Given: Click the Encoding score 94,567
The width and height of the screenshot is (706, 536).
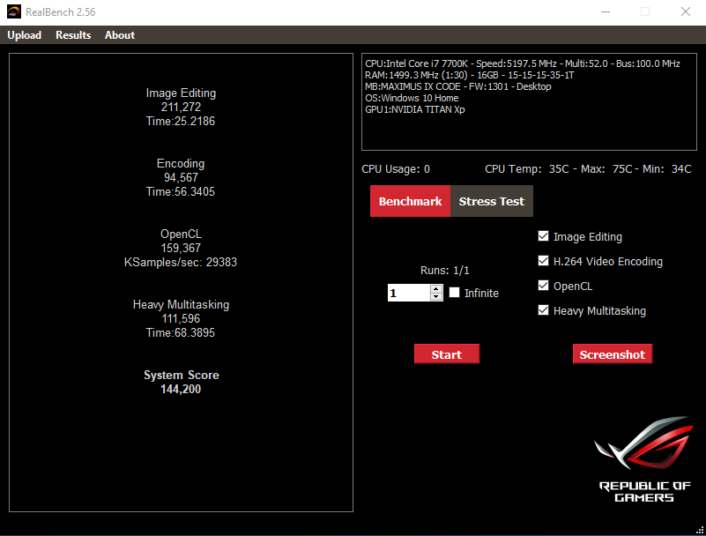Looking at the screenshot, I should 181,177.
